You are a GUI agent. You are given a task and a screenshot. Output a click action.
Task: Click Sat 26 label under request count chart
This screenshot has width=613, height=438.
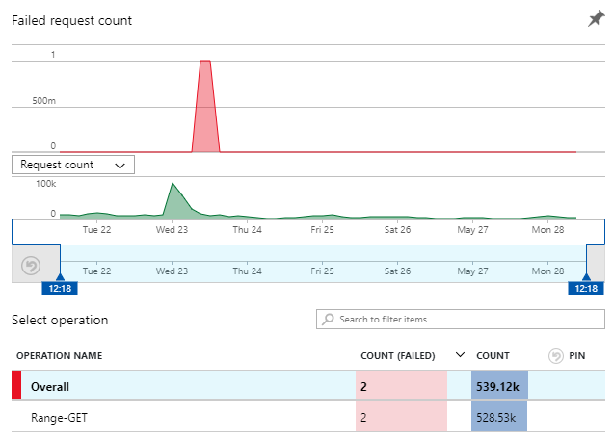pos(397,229)
